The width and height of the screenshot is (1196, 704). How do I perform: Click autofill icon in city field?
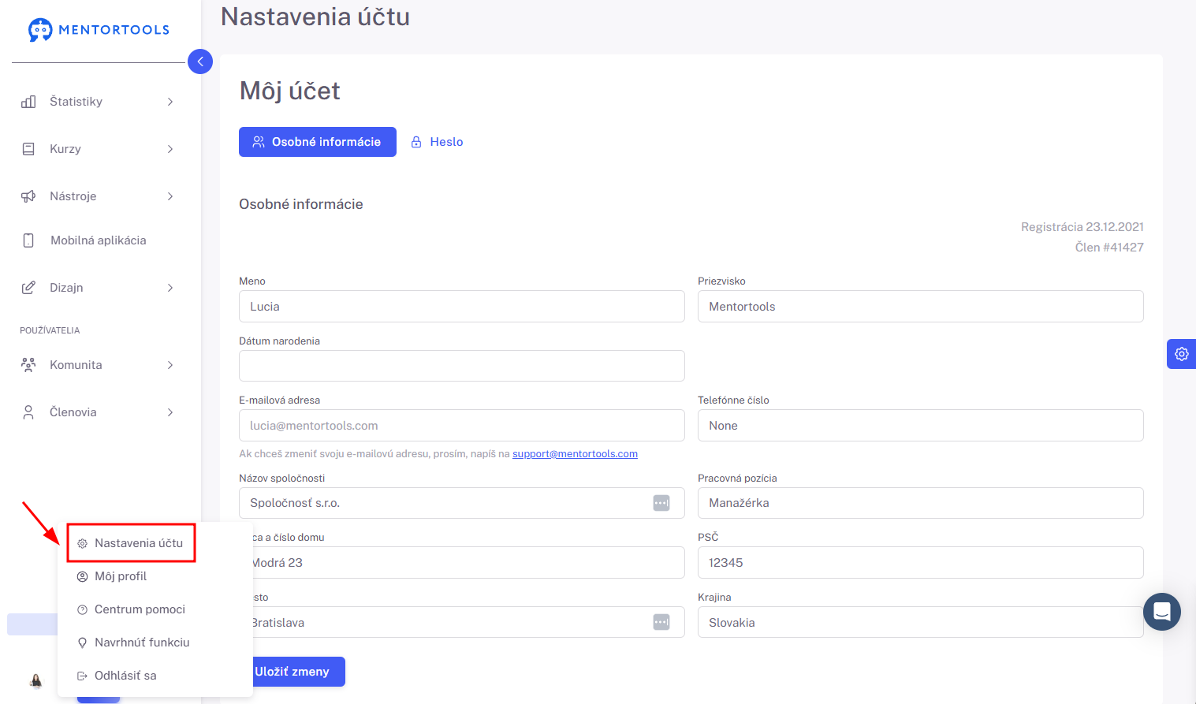[x=661, y=622]
